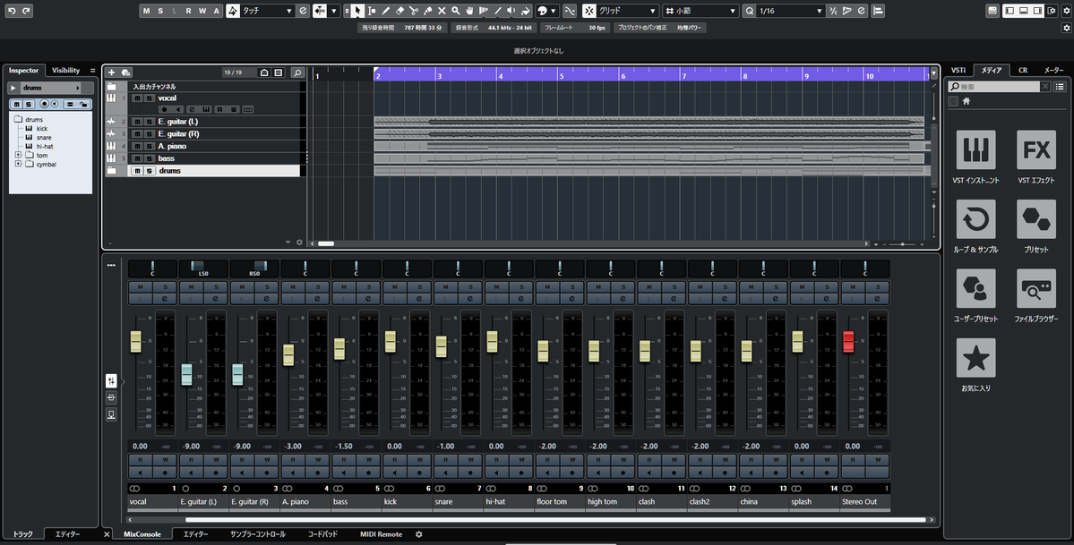This screenshot has width=1074, height=545.
Task: Toggle Auto-Scroll button in toolbar
Action: [320, 11]
